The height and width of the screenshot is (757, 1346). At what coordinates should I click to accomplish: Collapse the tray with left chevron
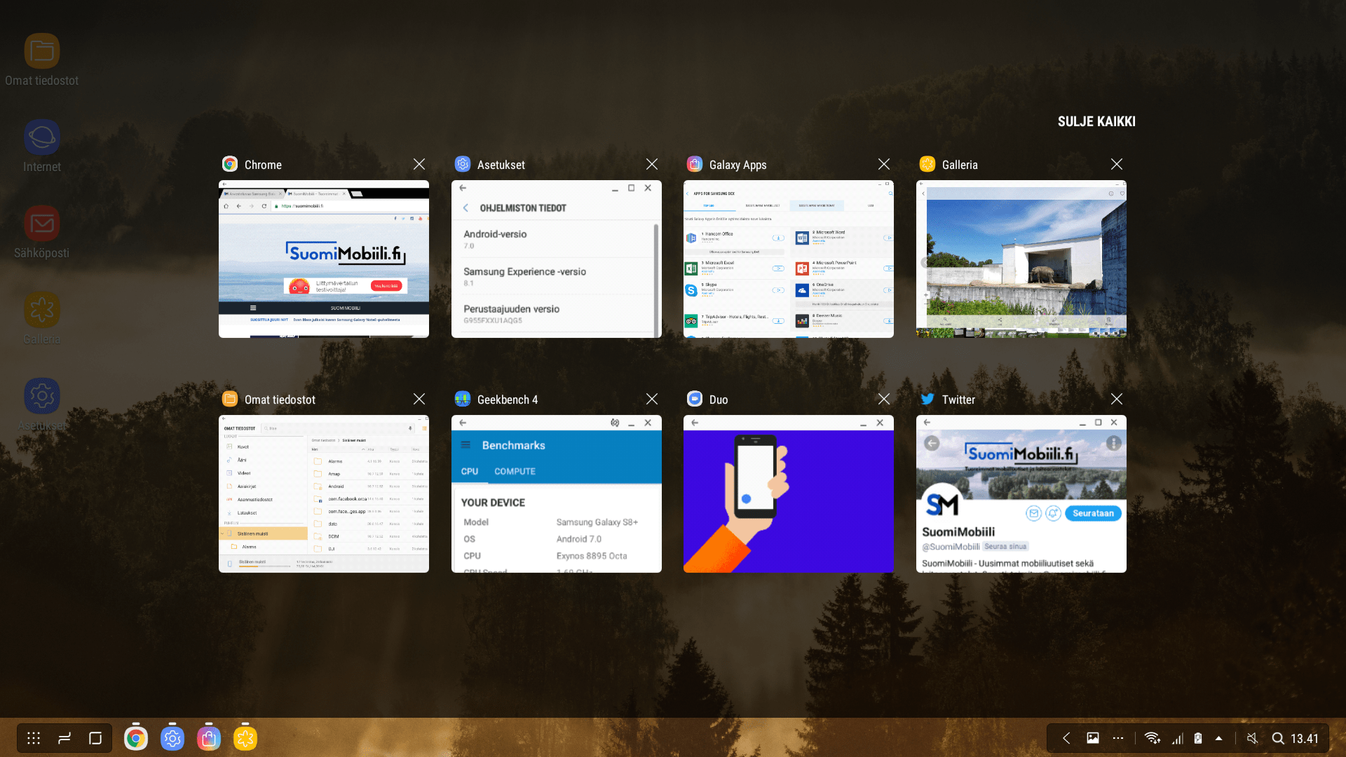[x=1066, y=738]
